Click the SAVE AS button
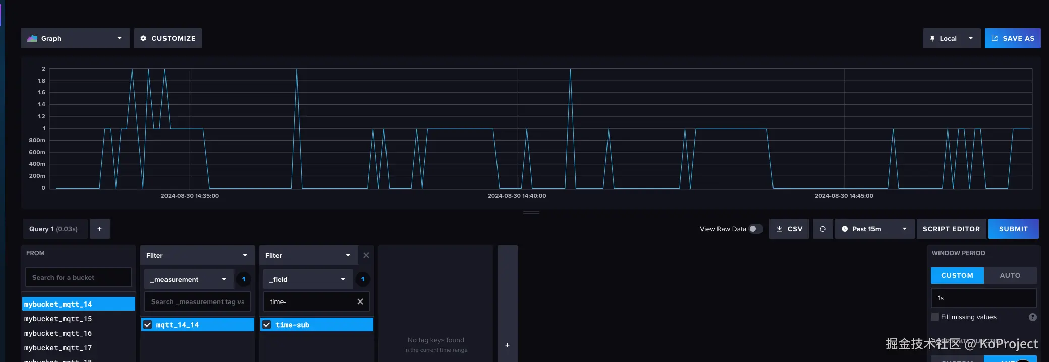 pyautogui.click(x=1012, y=38)
